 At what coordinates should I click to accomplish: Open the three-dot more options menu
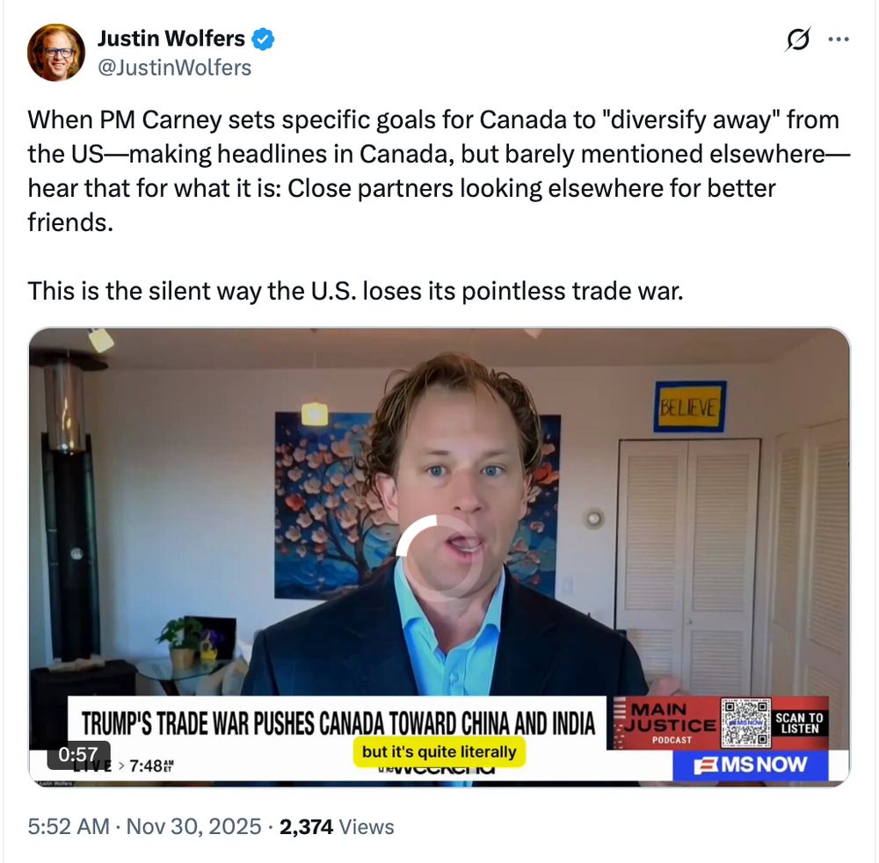pos(839,40)
